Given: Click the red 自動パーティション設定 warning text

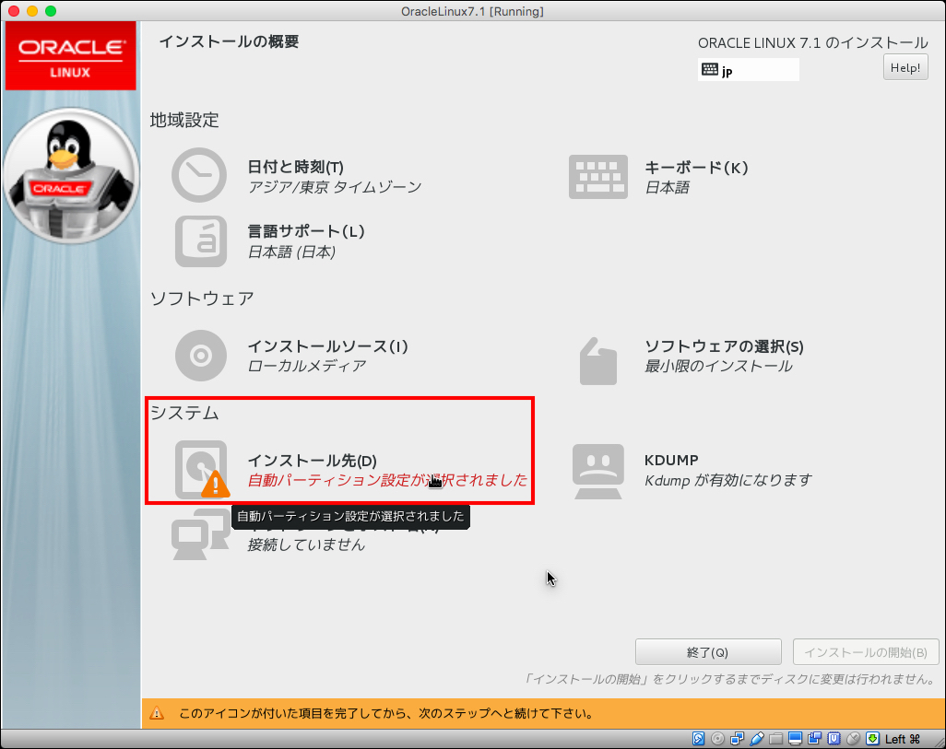Looking at the screenshot, I should [387, 480].
